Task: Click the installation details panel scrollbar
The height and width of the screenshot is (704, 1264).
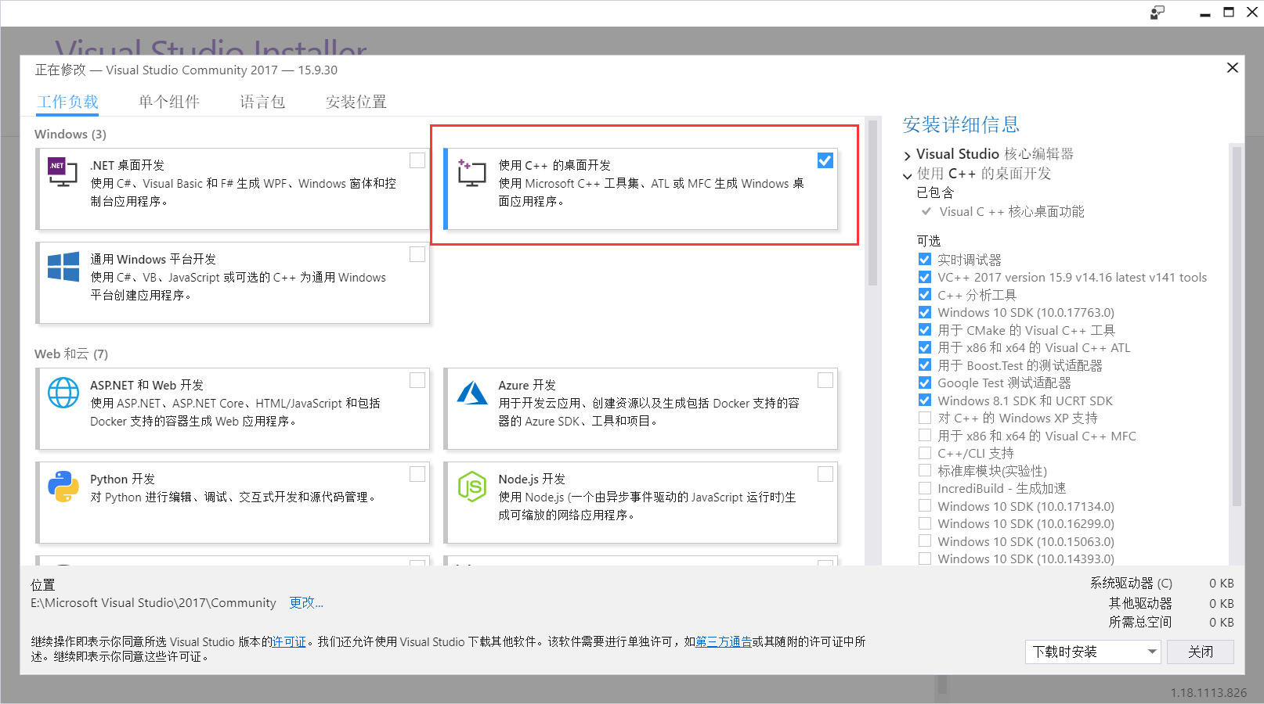Action: coord(1237,326)
